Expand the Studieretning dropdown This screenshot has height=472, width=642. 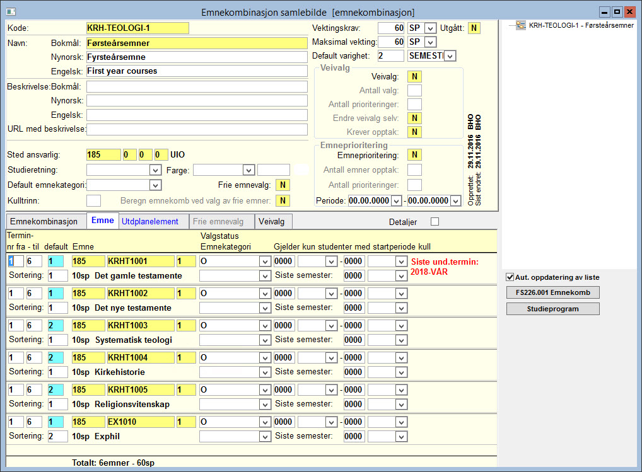coord(155,170)
